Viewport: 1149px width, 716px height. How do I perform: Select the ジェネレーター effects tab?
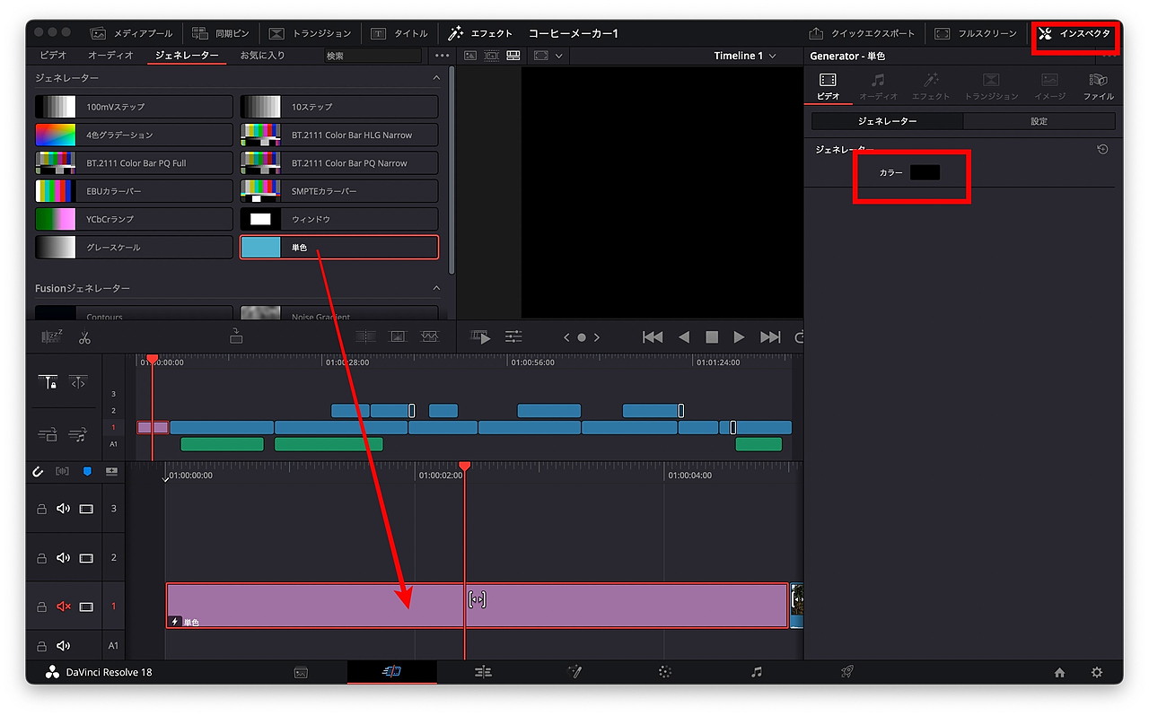click(187, 56)
